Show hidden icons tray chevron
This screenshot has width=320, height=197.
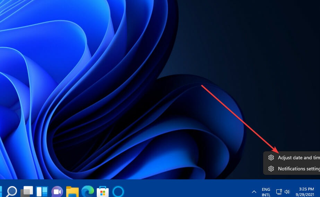coord(254,192)
